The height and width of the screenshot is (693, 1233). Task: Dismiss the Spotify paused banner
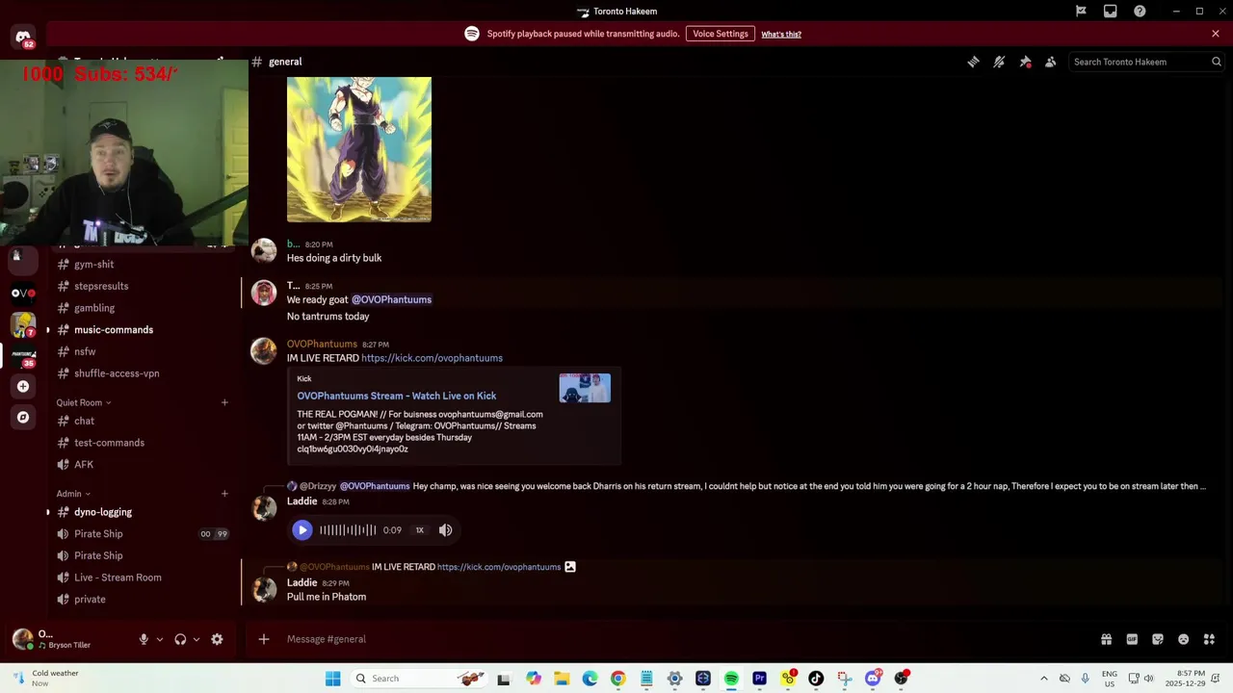pos(1216,34)
